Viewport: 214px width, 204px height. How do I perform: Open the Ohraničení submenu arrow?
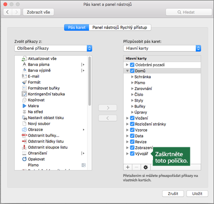(83, 153)
